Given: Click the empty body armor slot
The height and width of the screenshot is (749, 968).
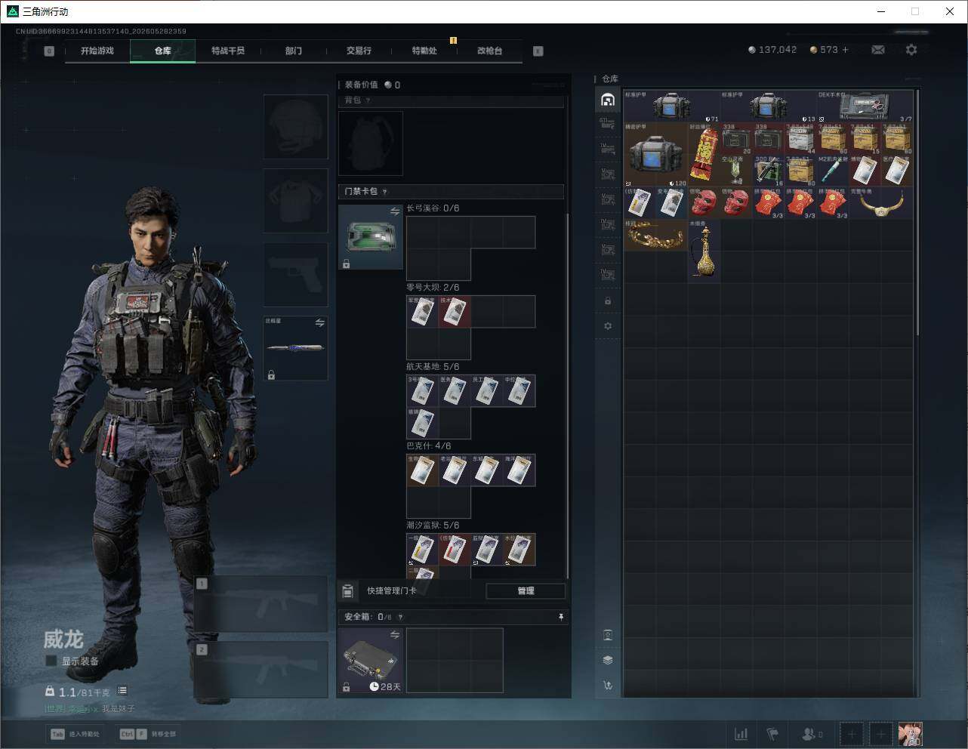Looking at the screenshot, I should 295,200.
